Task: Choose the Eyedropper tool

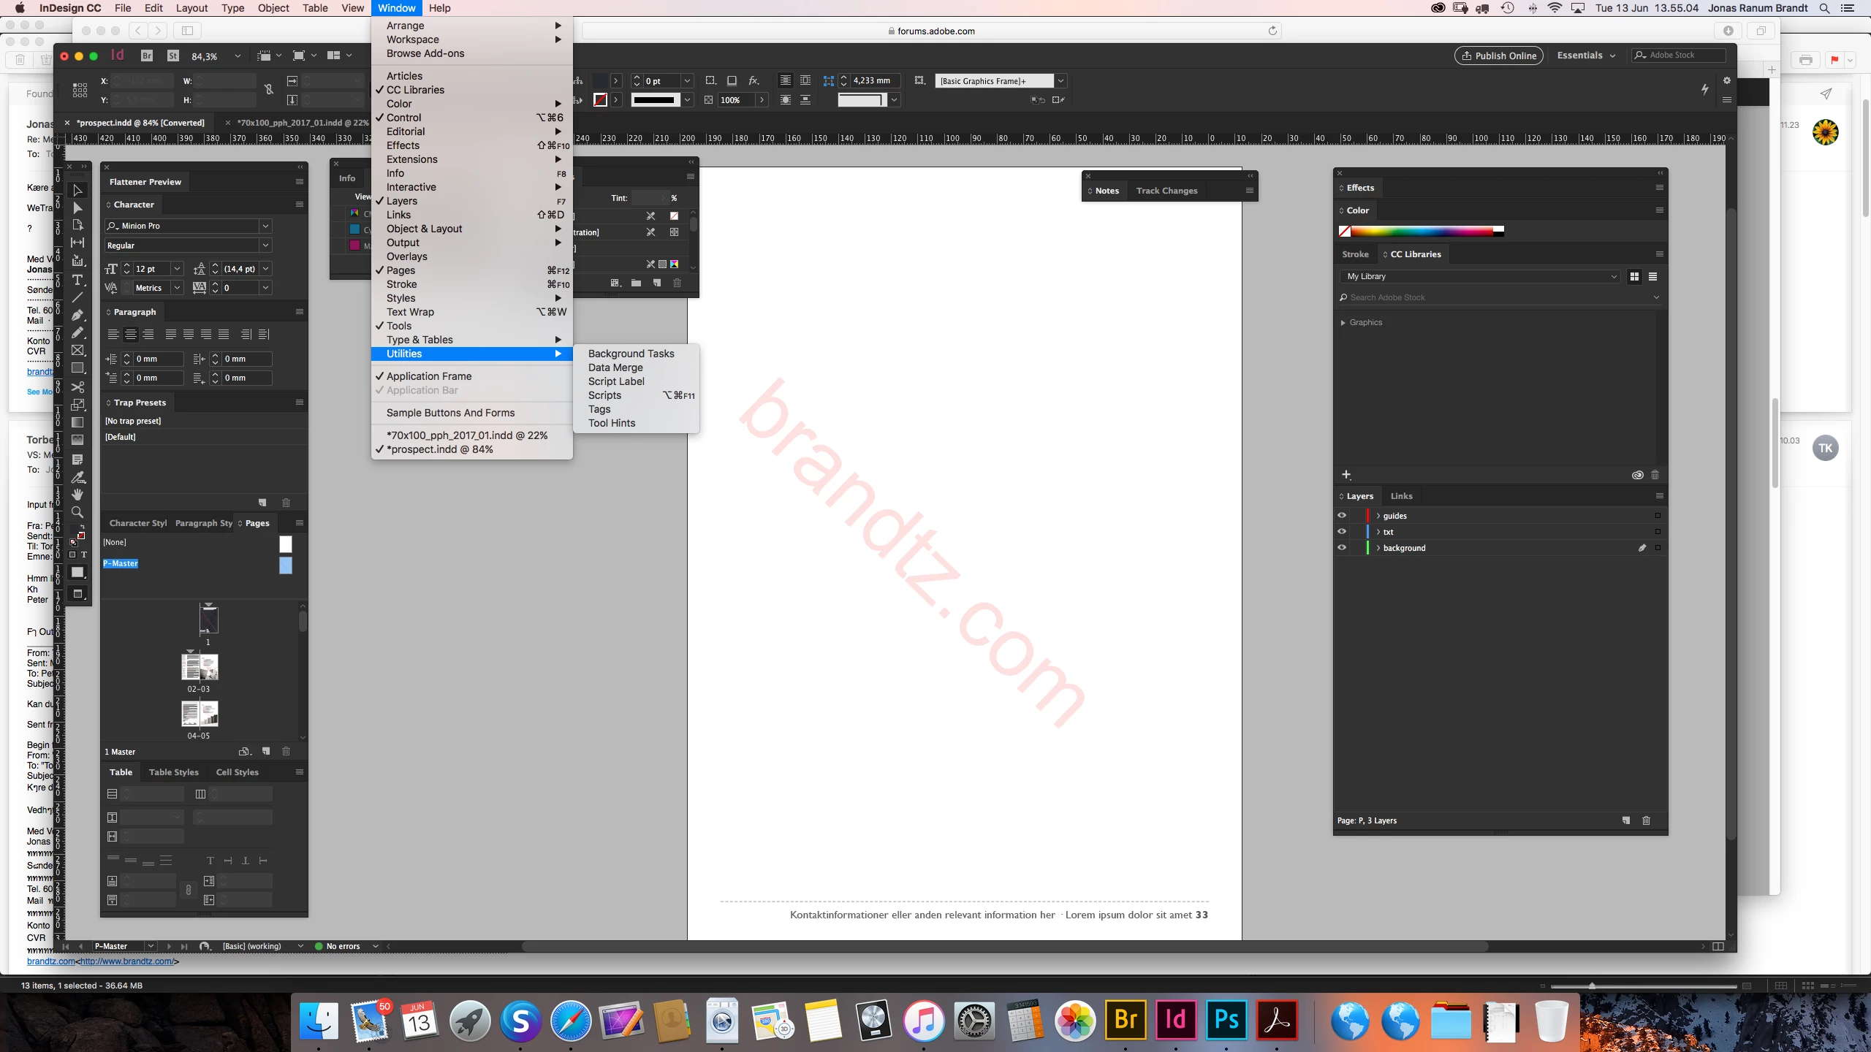Action: click(77, 477)
